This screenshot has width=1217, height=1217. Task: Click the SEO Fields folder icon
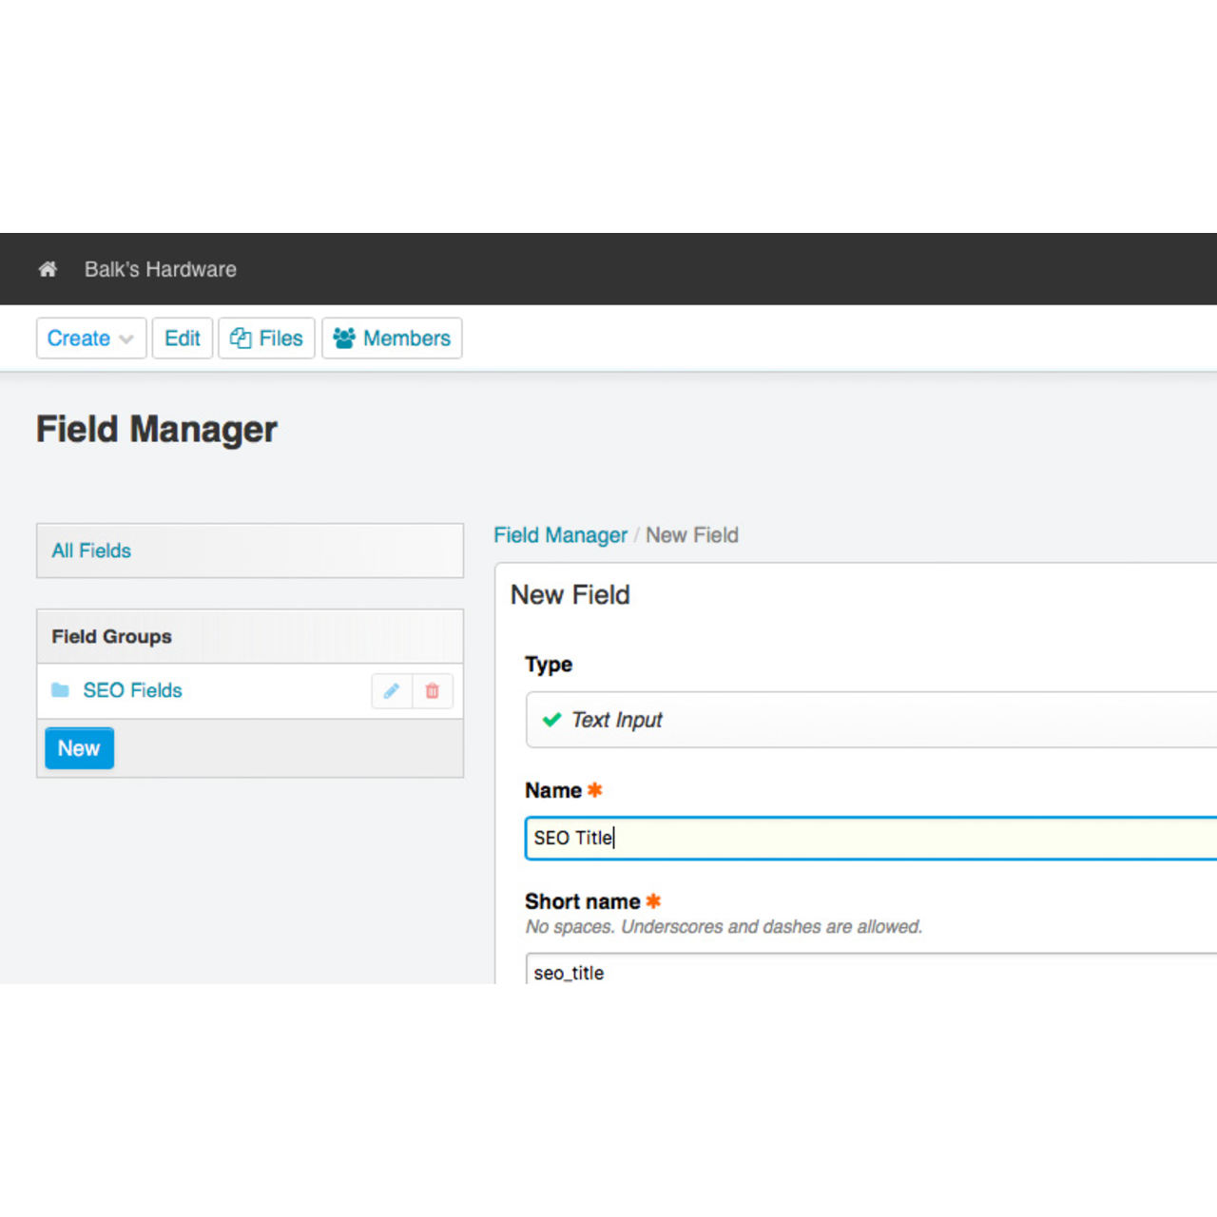click(61, 690)
